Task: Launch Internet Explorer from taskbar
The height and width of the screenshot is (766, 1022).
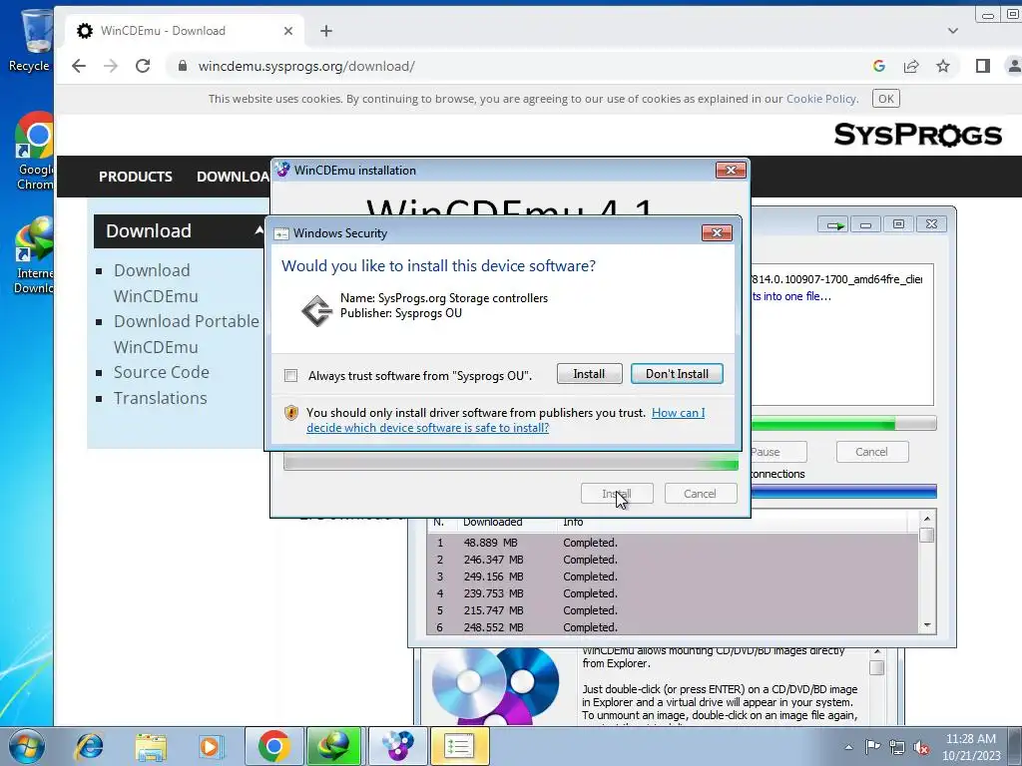Action: coord(89,746)
